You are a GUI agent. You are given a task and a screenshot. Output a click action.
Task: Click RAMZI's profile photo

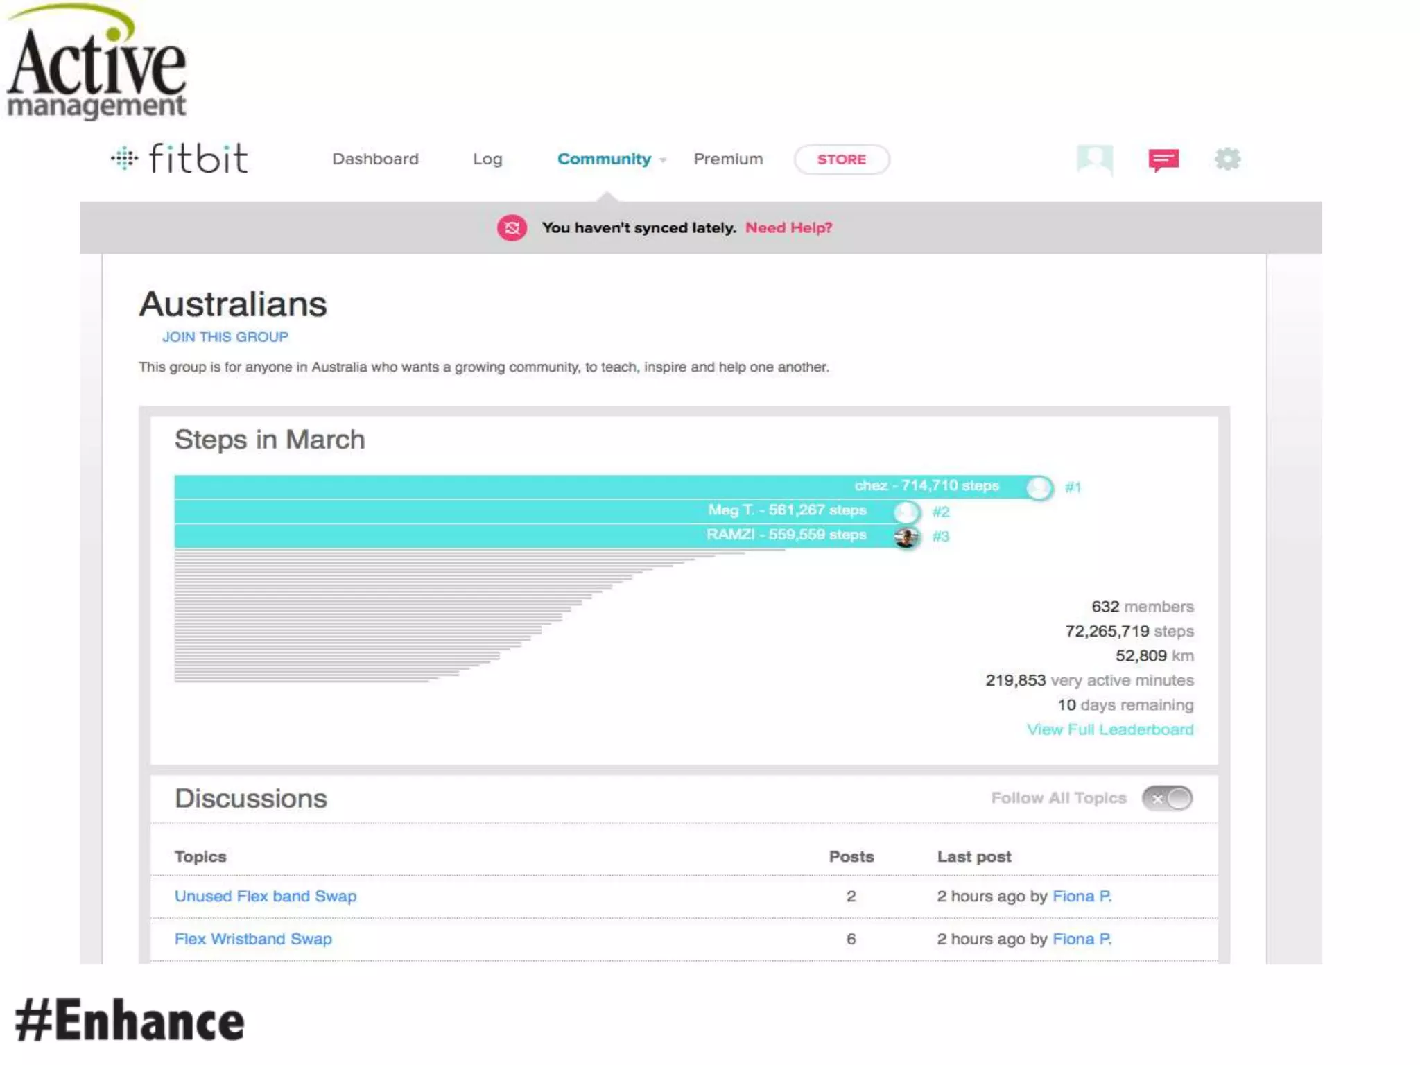[x=906, y=537]
